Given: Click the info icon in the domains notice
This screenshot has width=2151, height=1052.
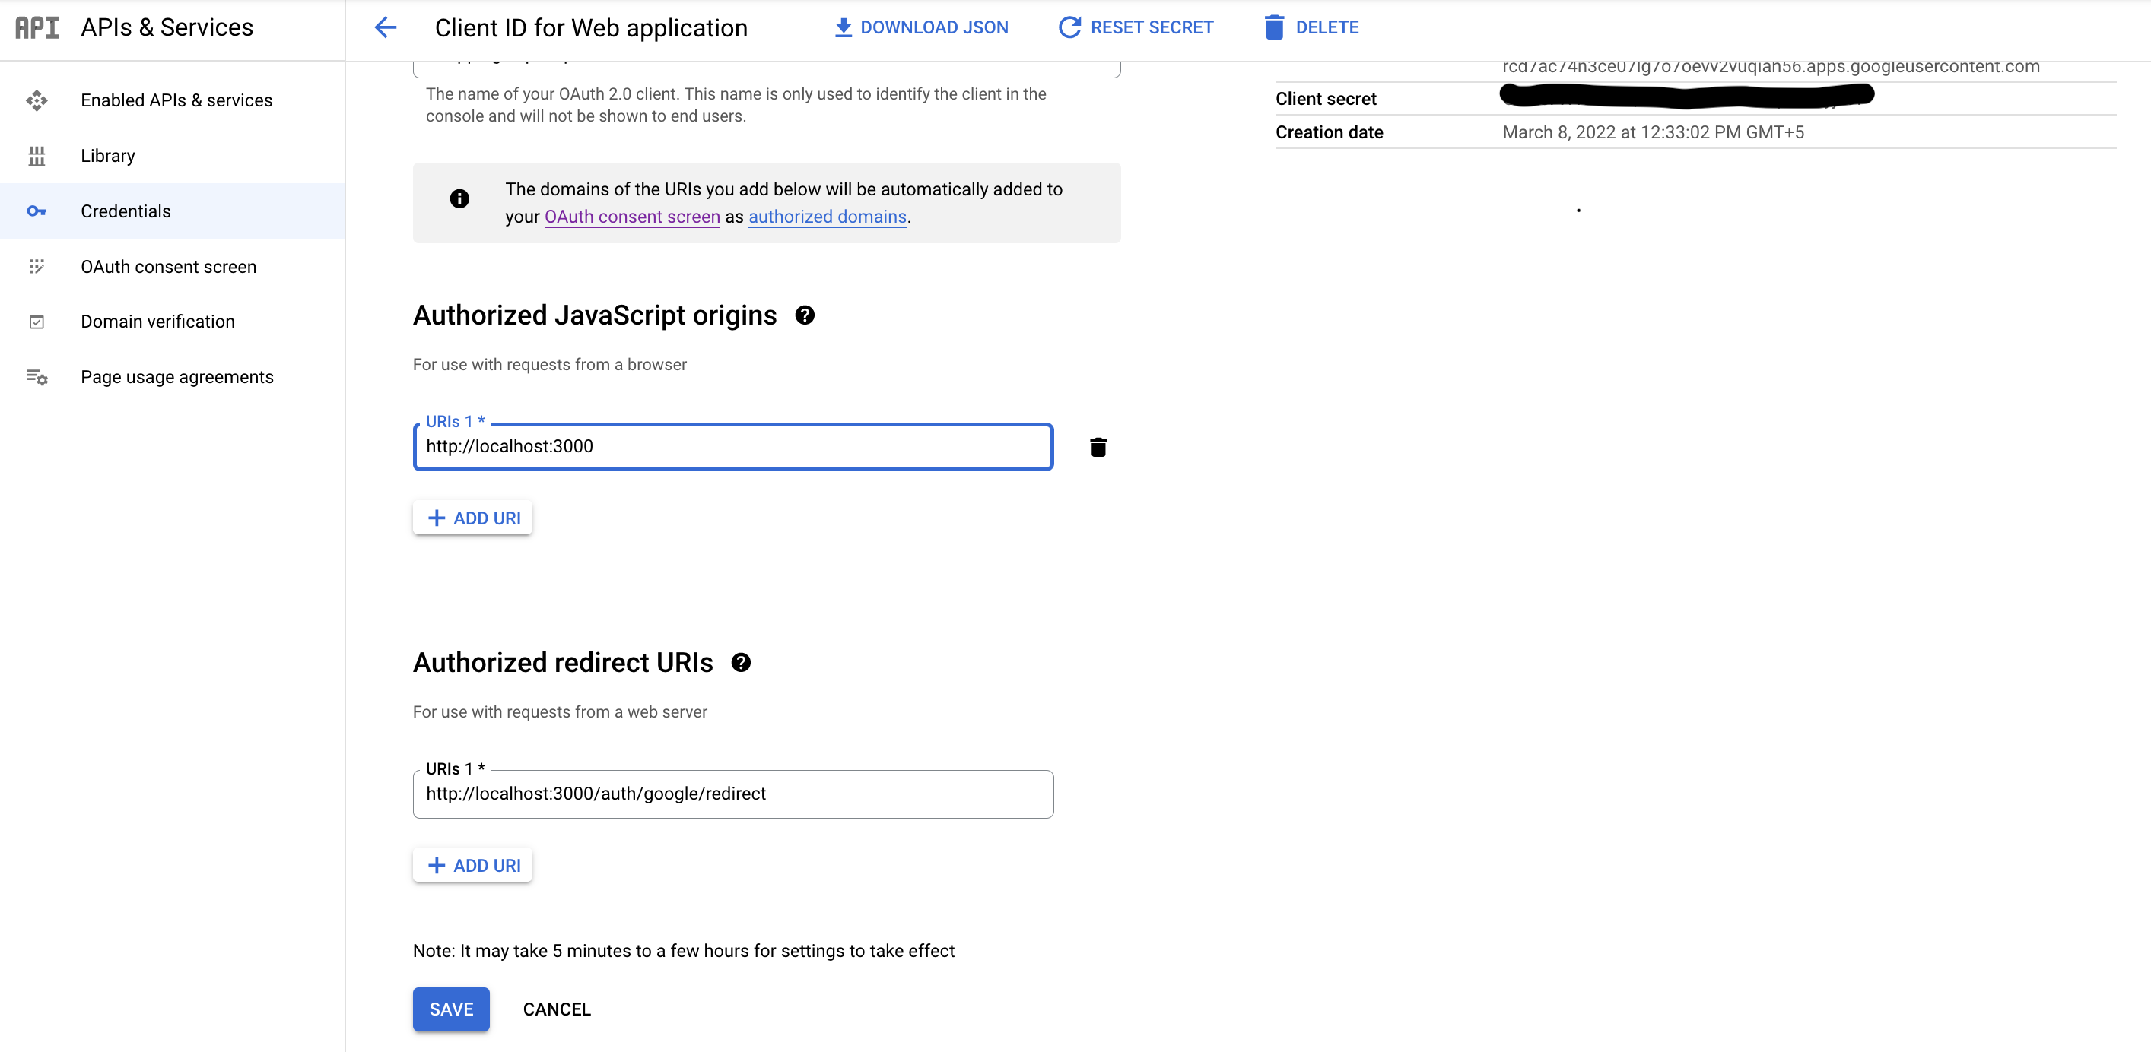Looking at the screenshot, I should [x=460, y=198].
